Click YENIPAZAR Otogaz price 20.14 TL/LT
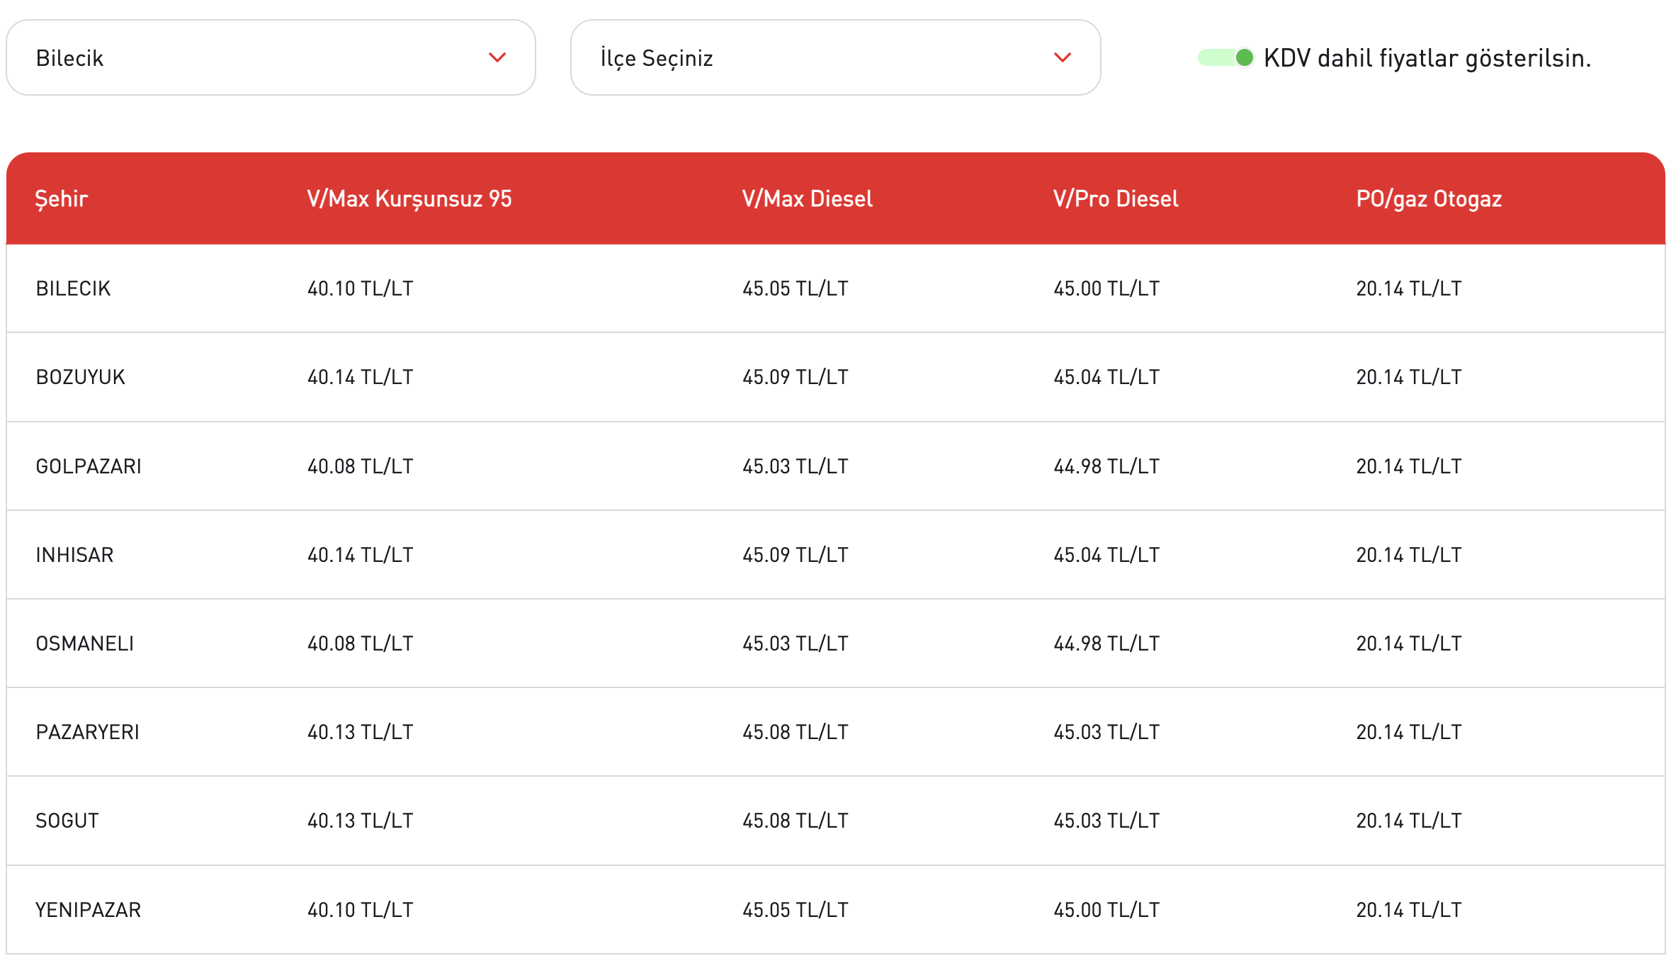The image size is (1676, 968). click(1409, 910)
